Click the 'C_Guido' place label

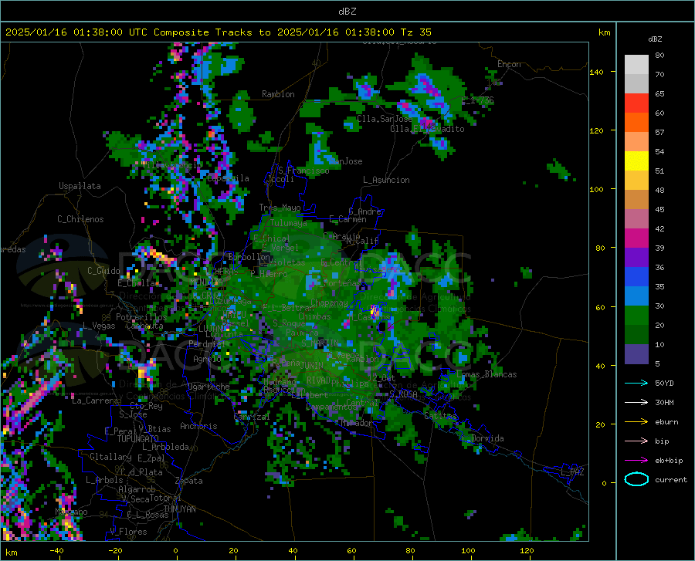coord(103,271)
